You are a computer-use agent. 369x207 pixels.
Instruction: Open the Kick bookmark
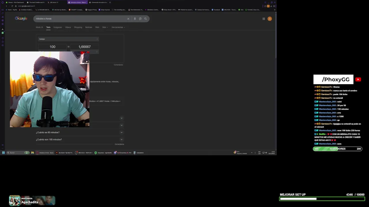241,10
